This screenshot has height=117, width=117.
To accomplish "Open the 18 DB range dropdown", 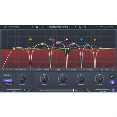I will [8, 75].
